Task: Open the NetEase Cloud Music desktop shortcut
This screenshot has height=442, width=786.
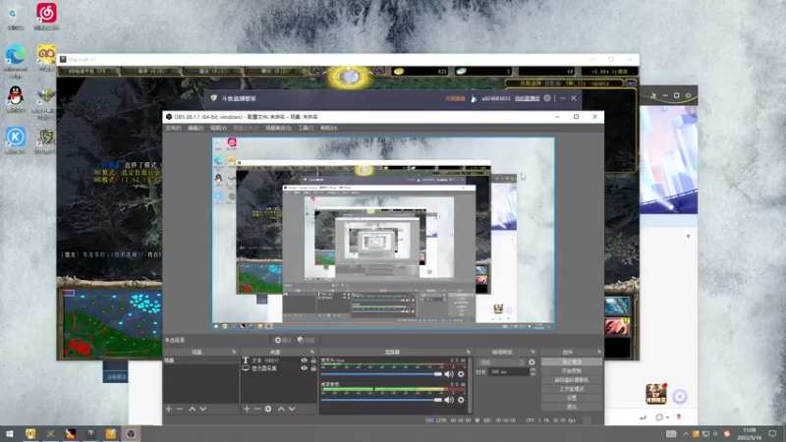Action: tap(46, 16)
